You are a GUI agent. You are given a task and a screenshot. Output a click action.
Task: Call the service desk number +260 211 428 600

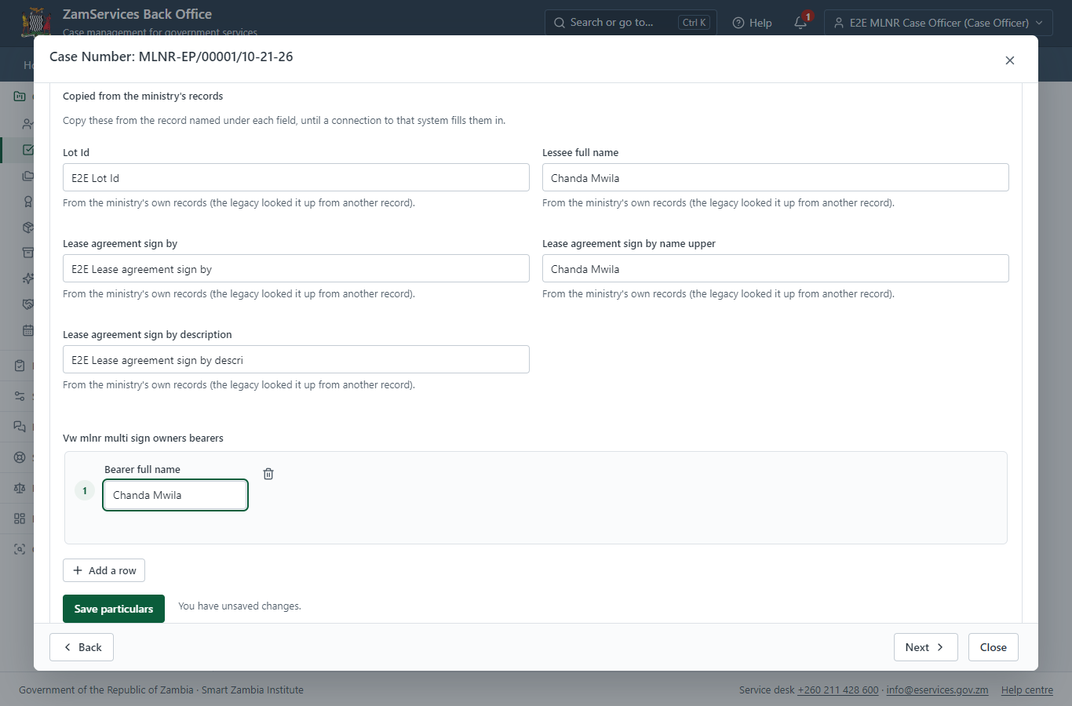838,690
